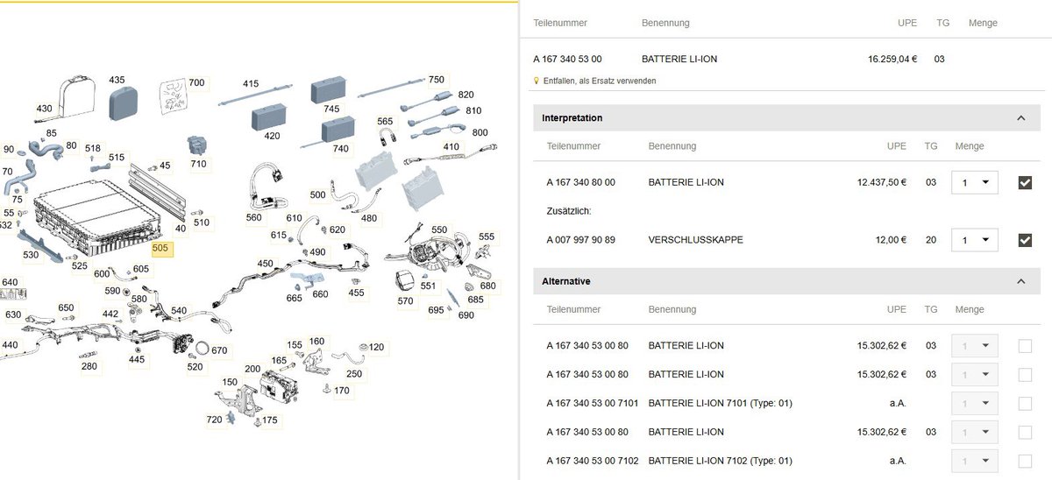Tick checkbox for first A 167 340 53 00 80
The height and width of the screenshot is (480, 1052).
pyautogui.click(x=1025, y=346)
